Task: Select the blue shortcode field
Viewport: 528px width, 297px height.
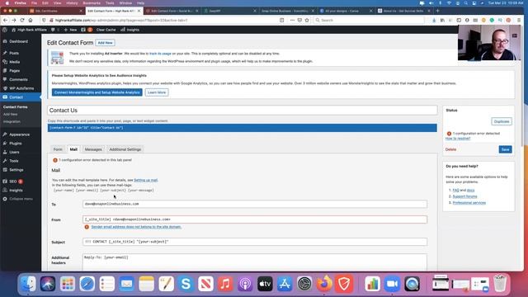Action: tap(243, 128)
